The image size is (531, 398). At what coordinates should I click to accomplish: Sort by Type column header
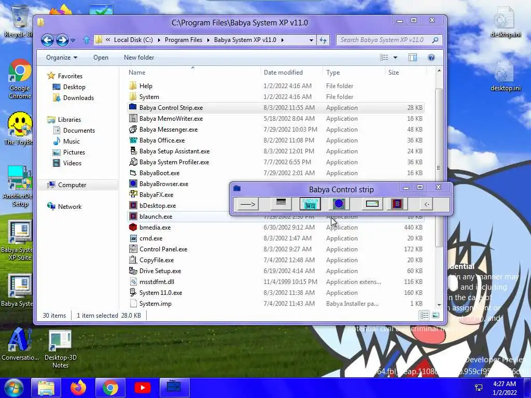coord(354,73)
